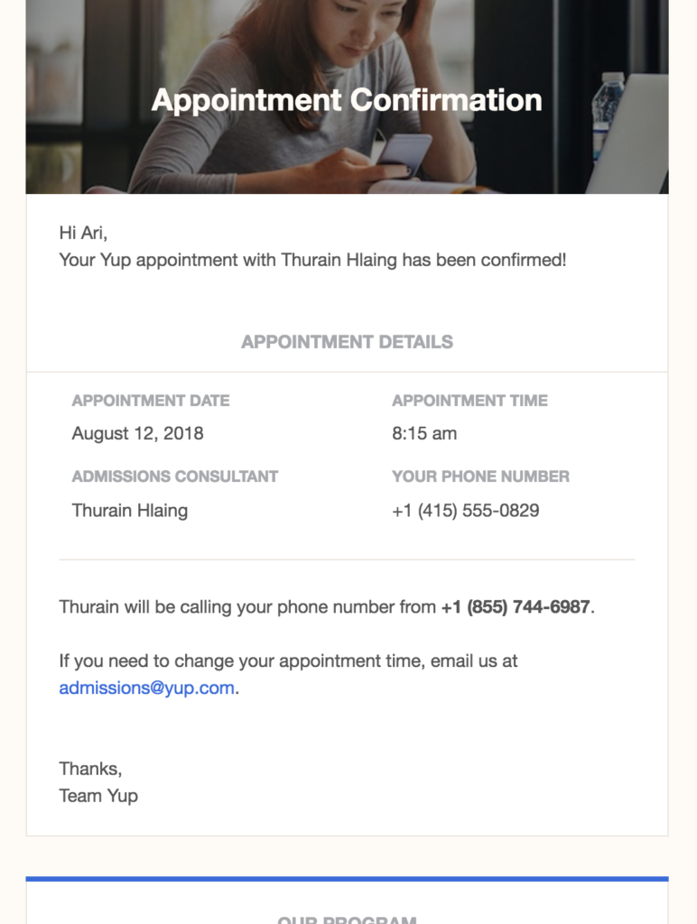Click your phone number +1 (415) 555-0829
697x924 pixels.
(465, 511)
